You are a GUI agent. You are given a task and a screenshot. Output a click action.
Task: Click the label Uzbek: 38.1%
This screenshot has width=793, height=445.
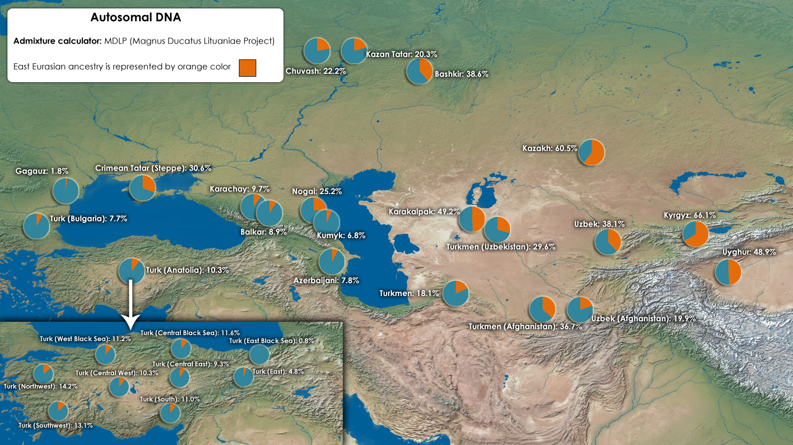[x=599, y=224]
